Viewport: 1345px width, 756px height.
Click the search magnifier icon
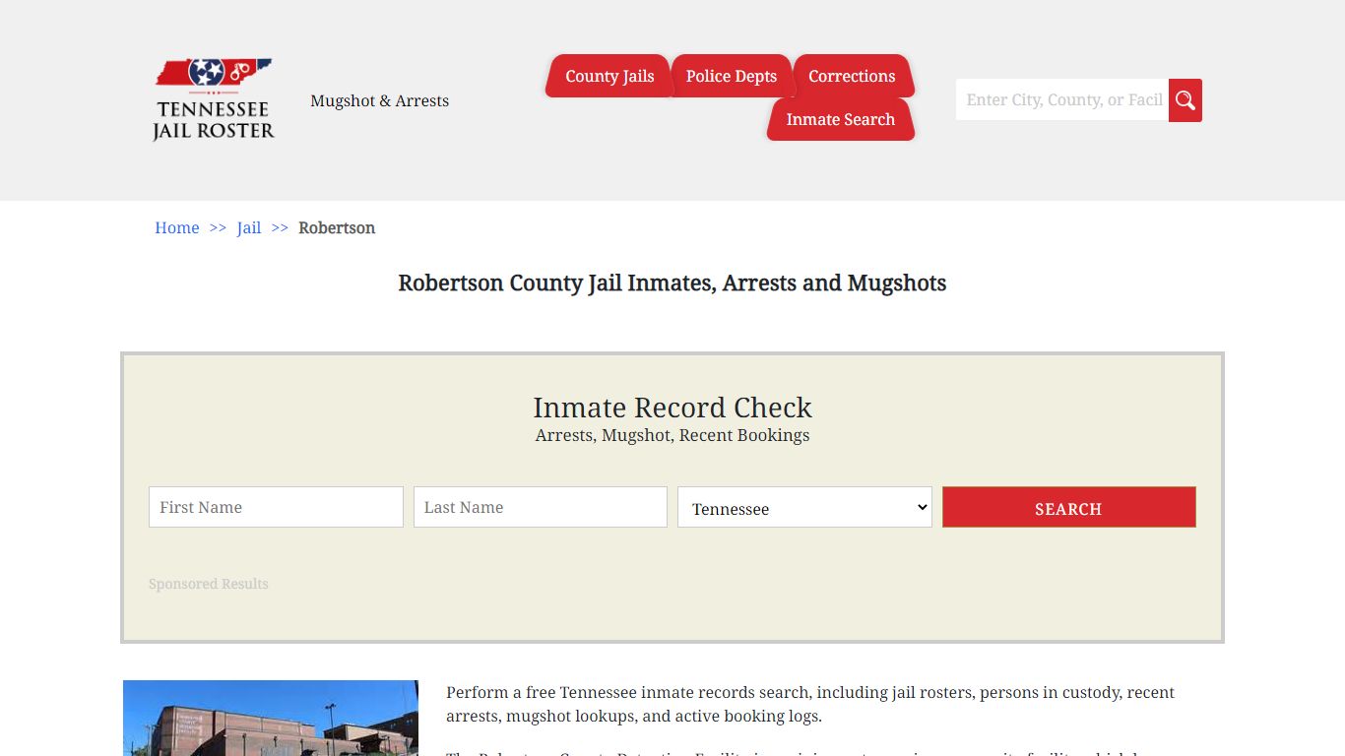coord(1185,99)
